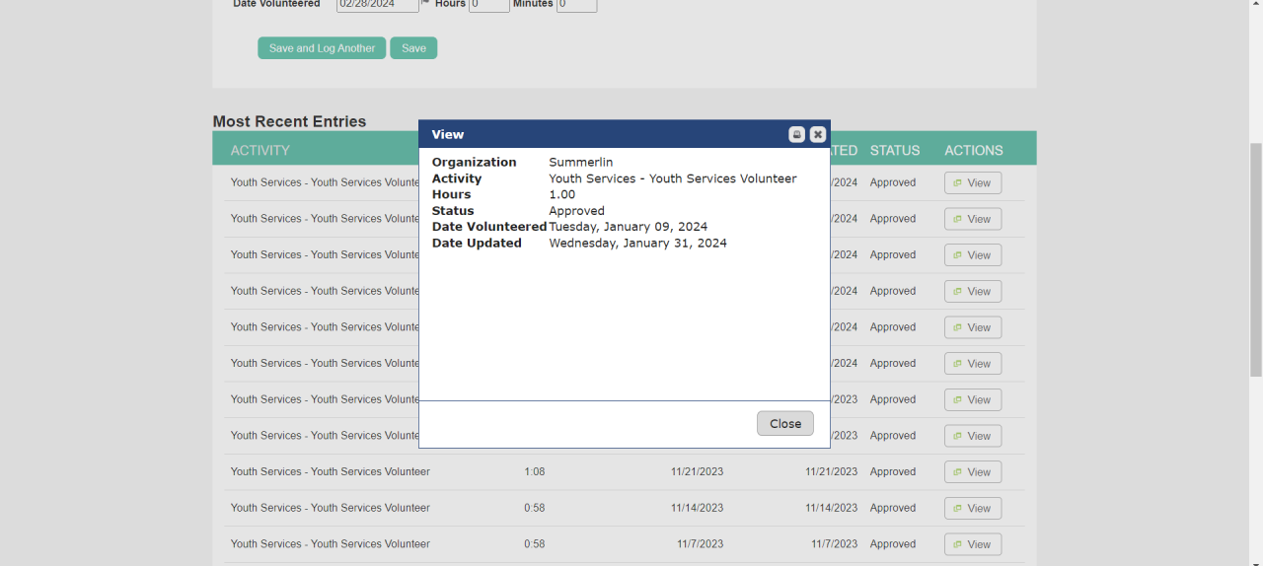Screen dimensions: 1263x566
Task: Click the 'Tuesday, January 09, 2024' date text
Action: 629,227
